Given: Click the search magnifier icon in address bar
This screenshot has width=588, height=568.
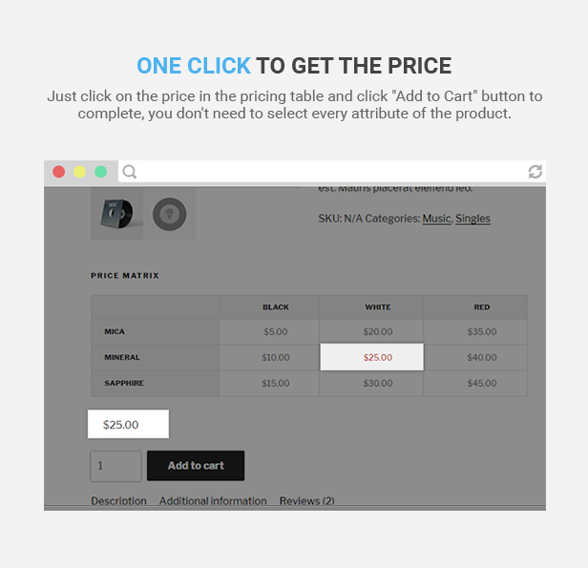Looking at the screenshot, I should pyautogui.click(x=130, y=172).
